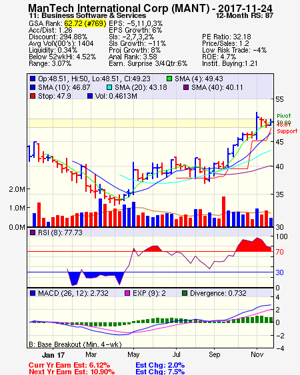The image size is (300, 375).
Task: Click the 'EXP (9): 2' label
Action: coord(149,293)
